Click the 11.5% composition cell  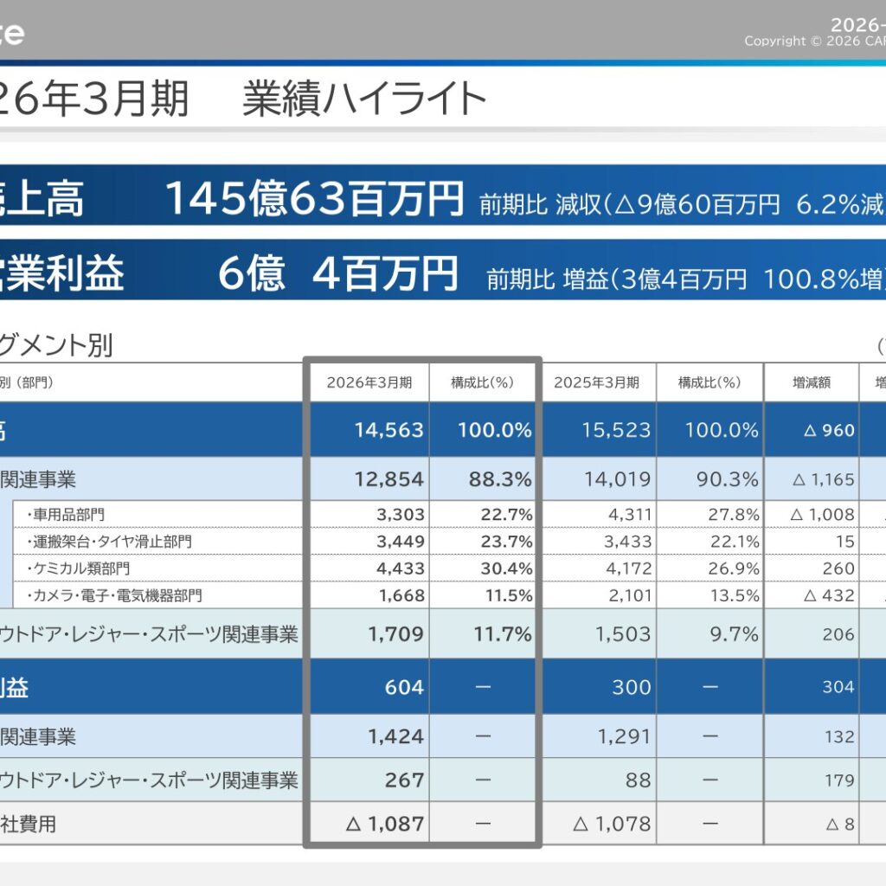coord(509,595)
